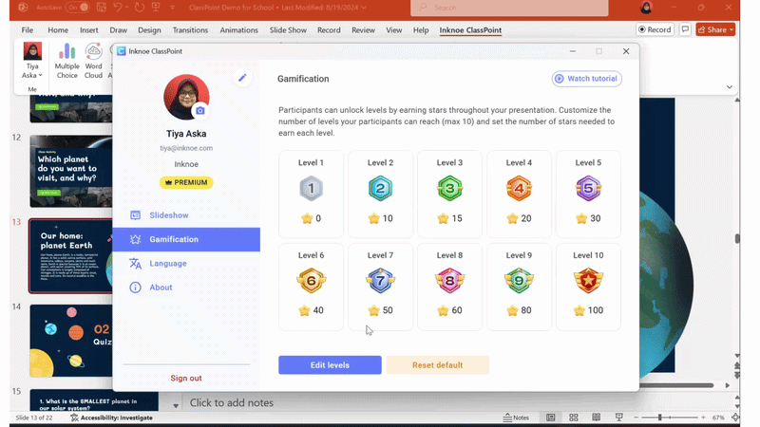Click the Edit levels button

tap(330, 365)
